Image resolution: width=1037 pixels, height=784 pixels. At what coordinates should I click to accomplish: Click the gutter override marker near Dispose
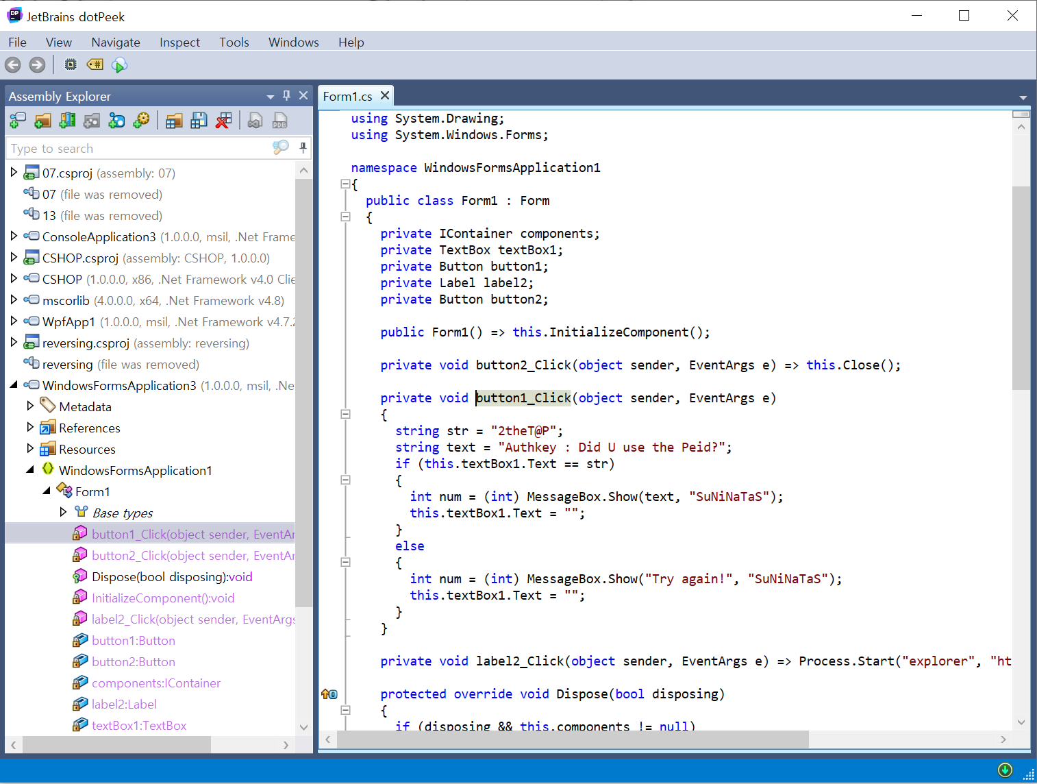(329, 694)
